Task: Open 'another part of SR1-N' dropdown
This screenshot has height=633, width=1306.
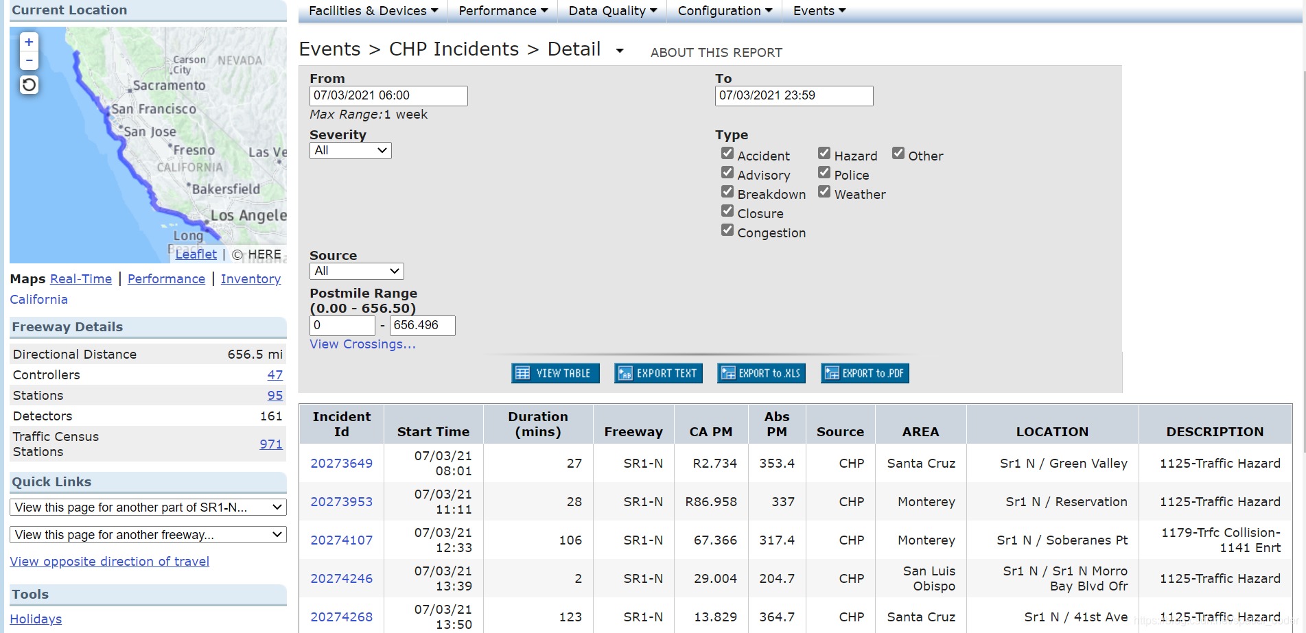Action: click(x=148, y=507)
